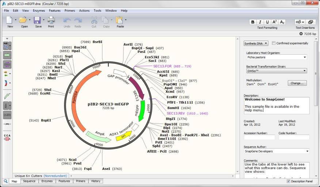Click the Code Number field
This screenshot has height=187, width=320.
tap(294, 137)
